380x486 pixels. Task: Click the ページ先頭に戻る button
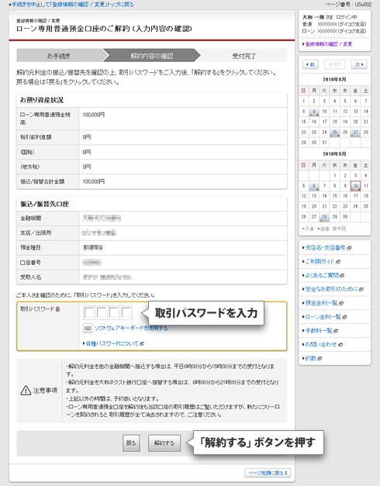tap(268, 473)
